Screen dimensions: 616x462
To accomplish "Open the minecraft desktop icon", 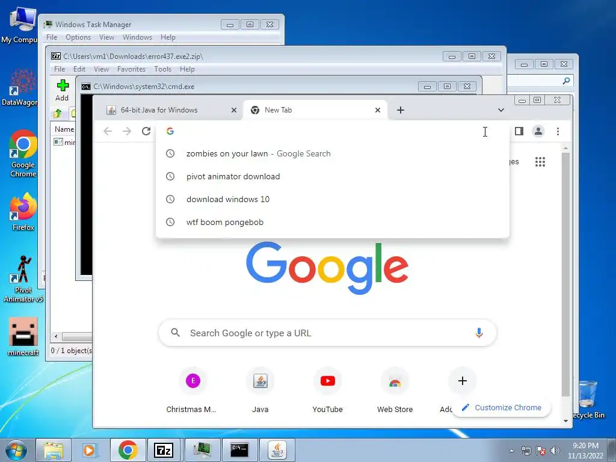I will (23, 337).
